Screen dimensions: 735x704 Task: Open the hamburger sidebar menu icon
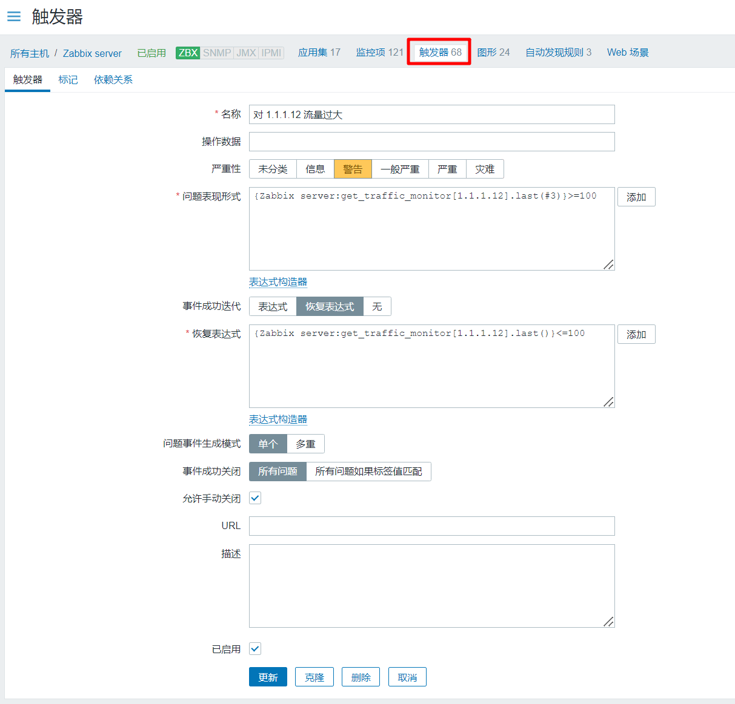click(x=14, y=16)
